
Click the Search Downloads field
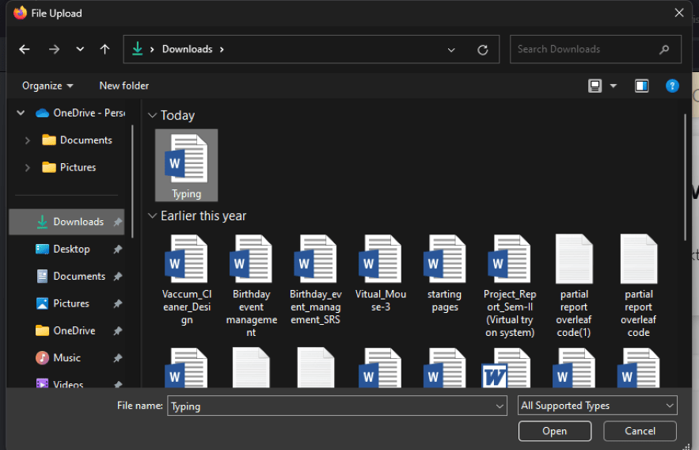tap(586, 49)
